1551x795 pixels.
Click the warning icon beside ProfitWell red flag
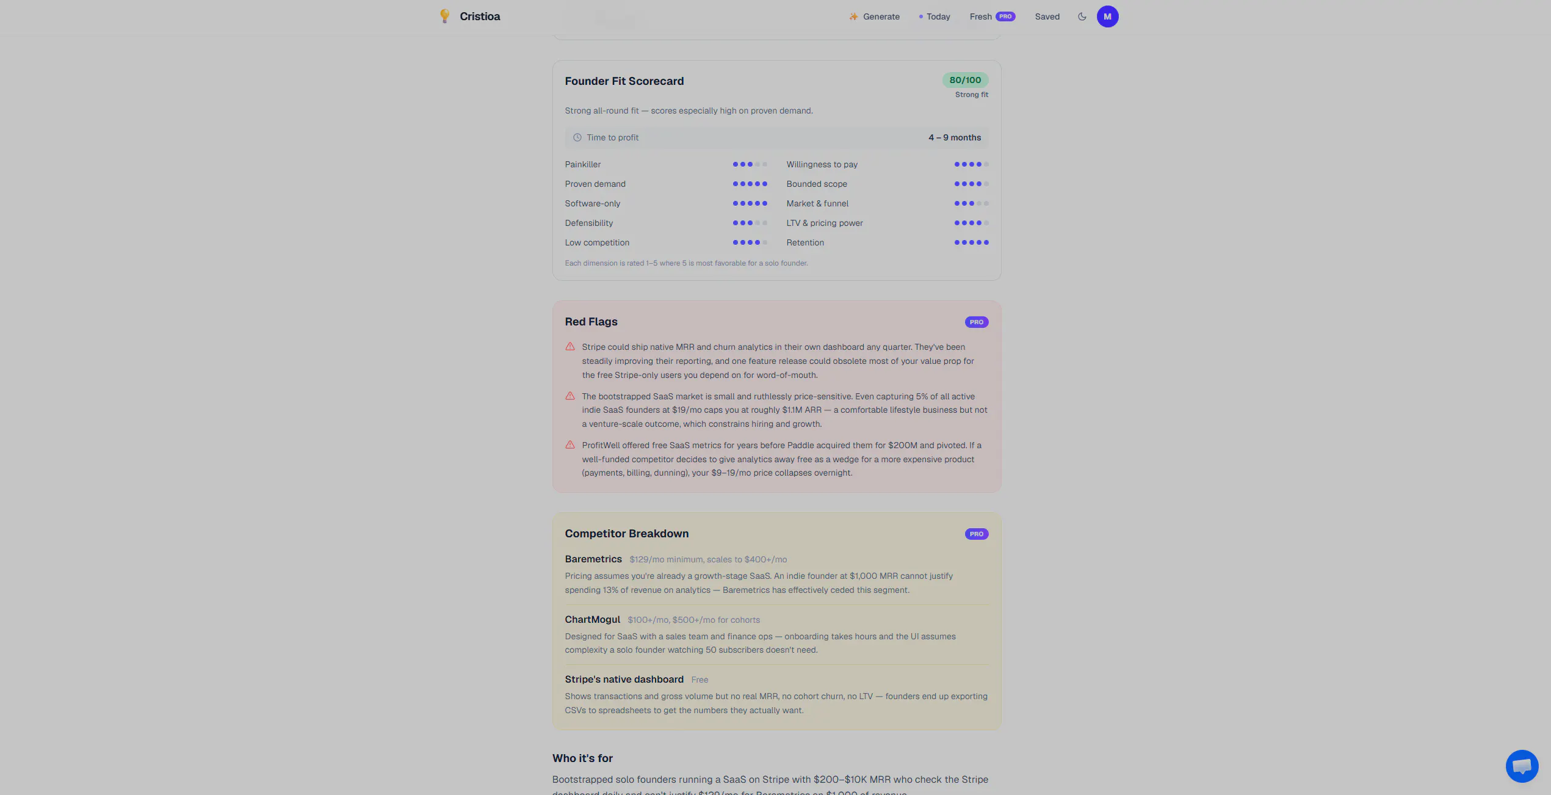click(x=570, y=445)
